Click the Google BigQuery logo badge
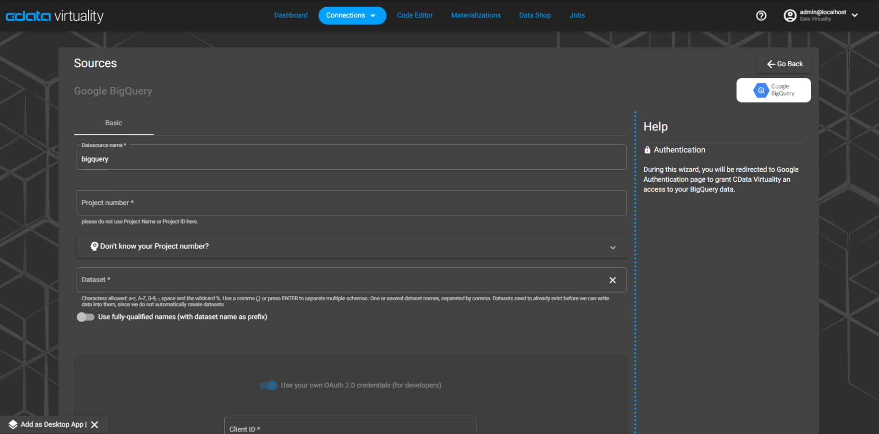The height and width of the screenshot is (434, 879). click(773, 90)
